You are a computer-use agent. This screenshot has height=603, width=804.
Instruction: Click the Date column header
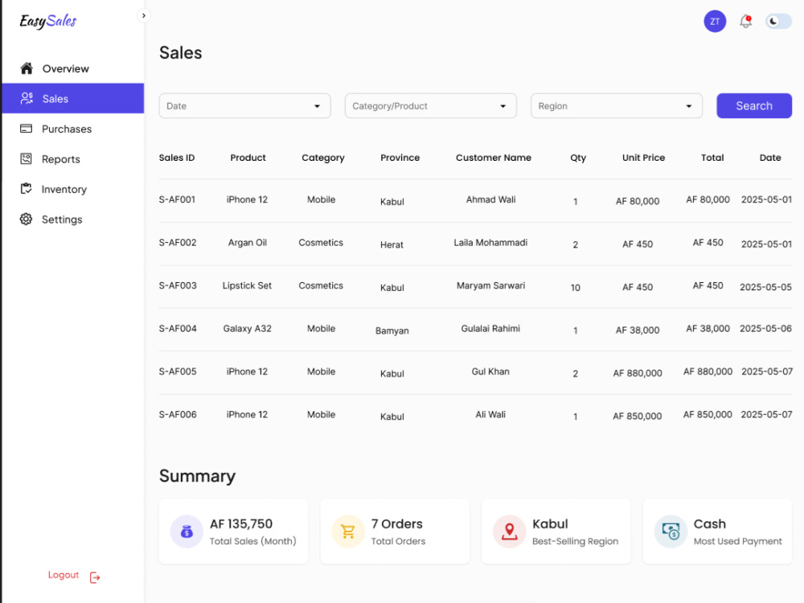[770, 158]
